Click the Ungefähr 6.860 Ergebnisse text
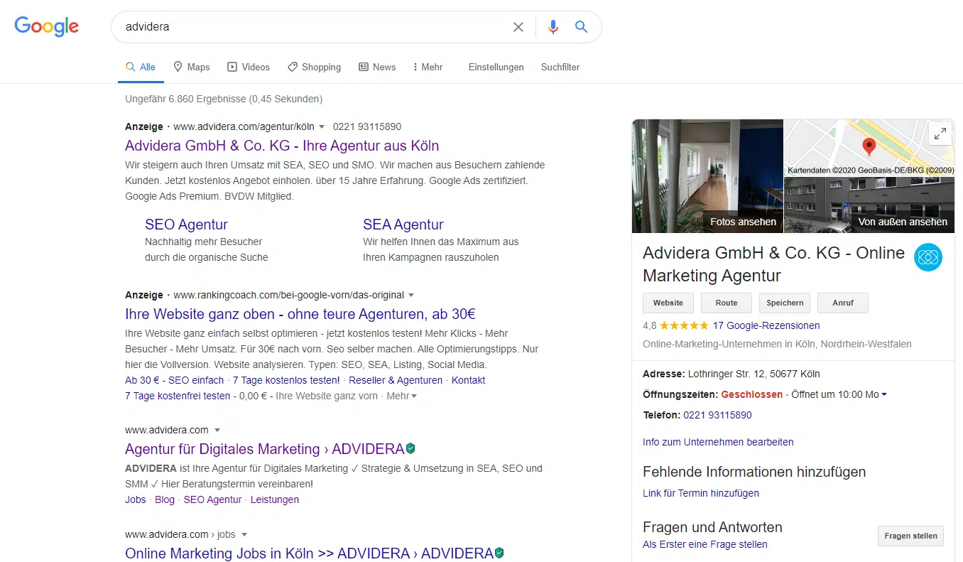 (224, 99)
